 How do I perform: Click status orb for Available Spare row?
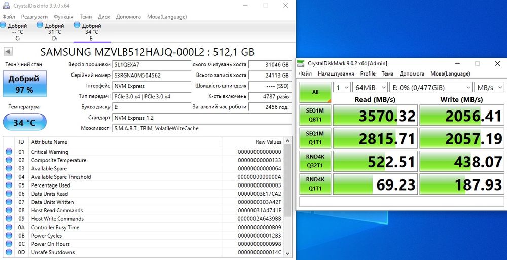(x=9, y=168)
